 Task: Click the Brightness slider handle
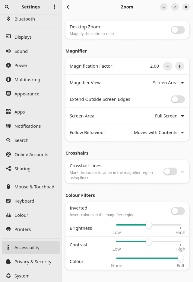point(149,225)
